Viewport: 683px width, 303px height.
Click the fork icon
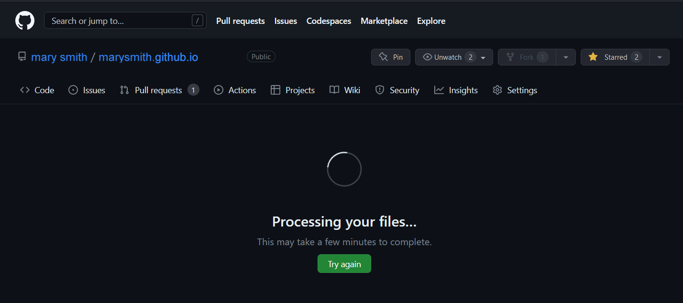point(510,57)
